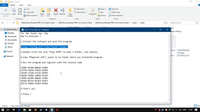Open the Windows Start menu
This screenshot has width=200, height=112.
coord(2,110)
